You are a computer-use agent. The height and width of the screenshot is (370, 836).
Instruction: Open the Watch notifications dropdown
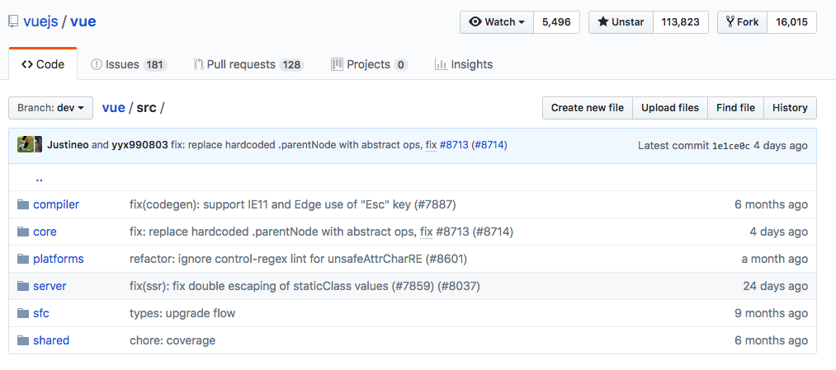[497, 22]
